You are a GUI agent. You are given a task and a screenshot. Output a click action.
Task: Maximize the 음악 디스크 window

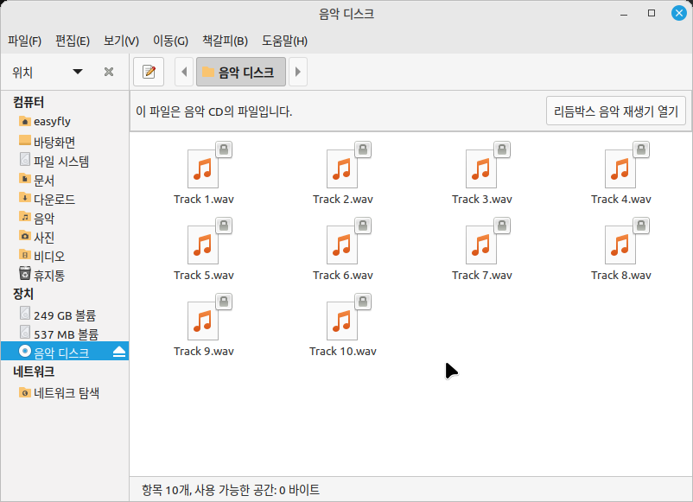652,13
